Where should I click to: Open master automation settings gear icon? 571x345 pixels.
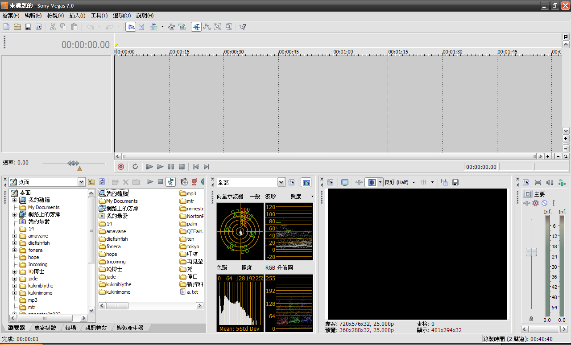[x=535, y=203]
